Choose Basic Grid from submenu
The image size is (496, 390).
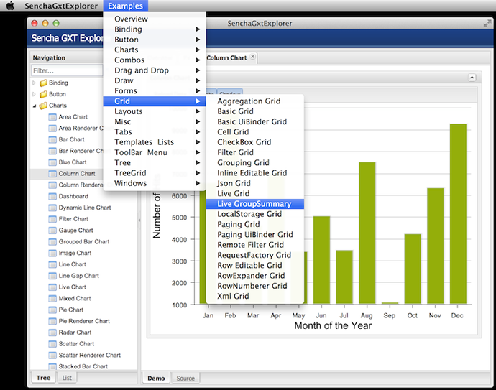coord(254,111)
